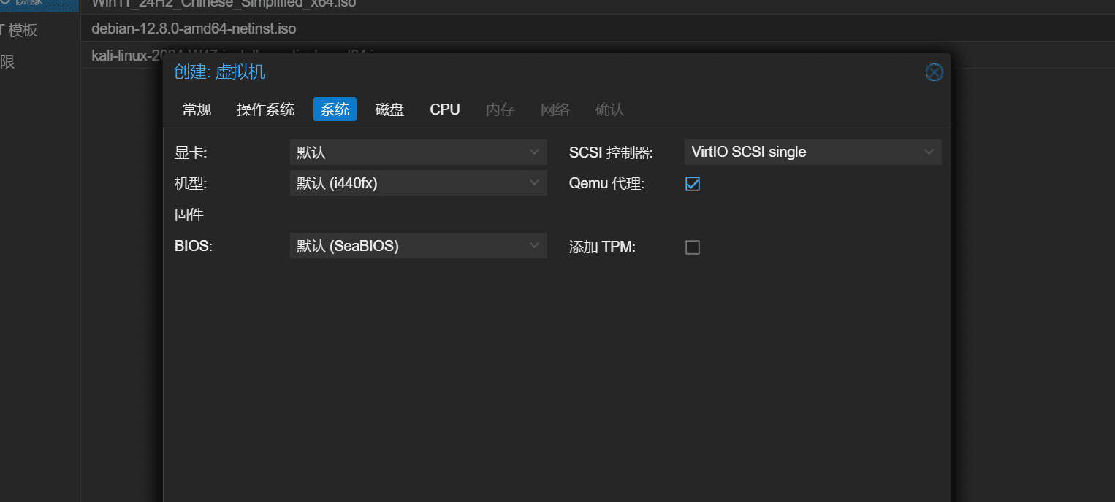The image size is (1115, 502).
Task: Switch to the 常规 tab
Action: tap(197, 109)
